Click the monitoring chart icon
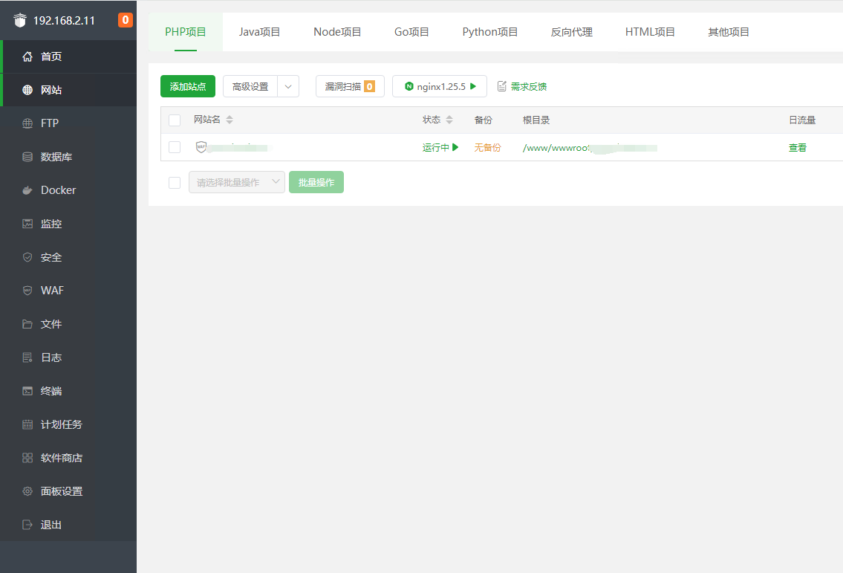Image resolution: width=843 pixels, height=573 pixels. click(27, 224)
